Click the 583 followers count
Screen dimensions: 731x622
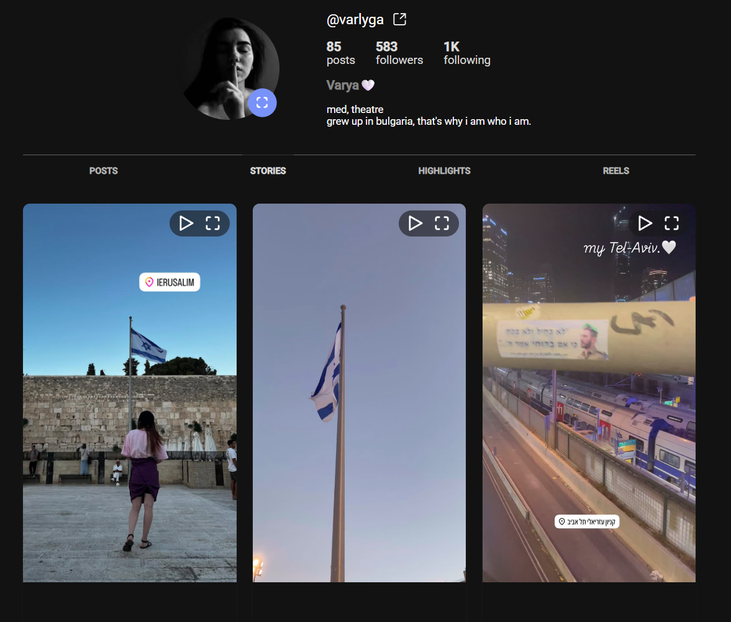click(399, 53)
